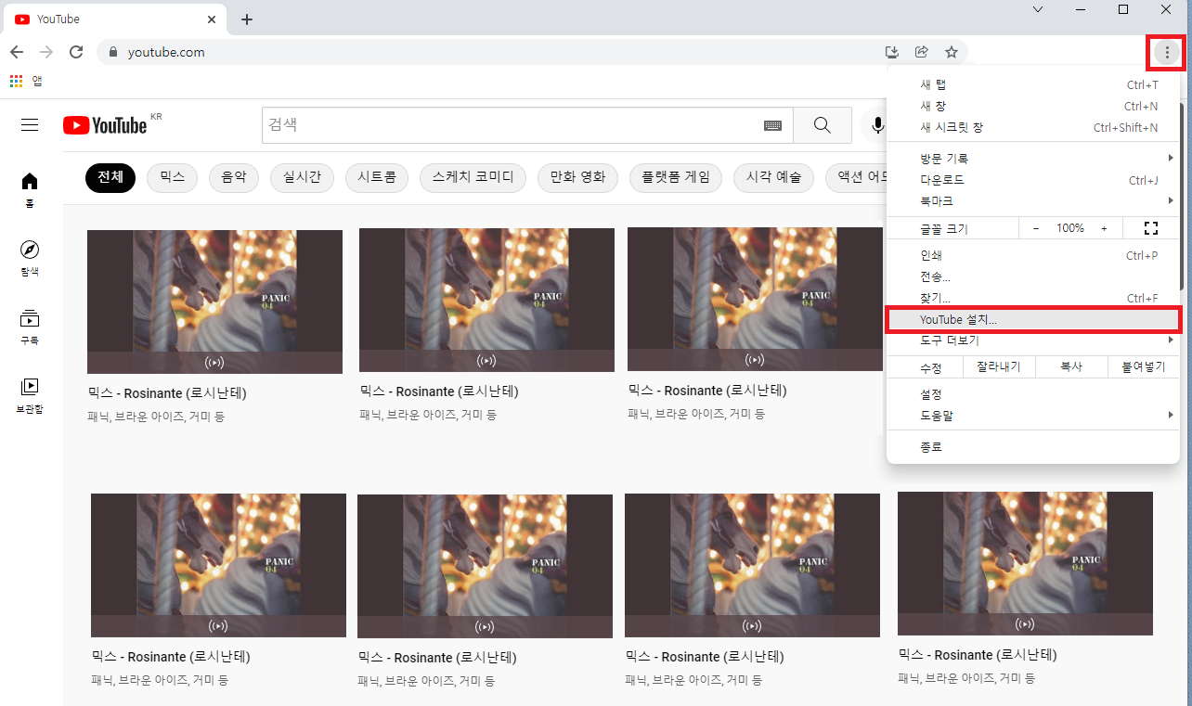Select the 스케치 코미디 filter chip
The width and height of the screenshot is (1192, 706).
click(473, 177)
